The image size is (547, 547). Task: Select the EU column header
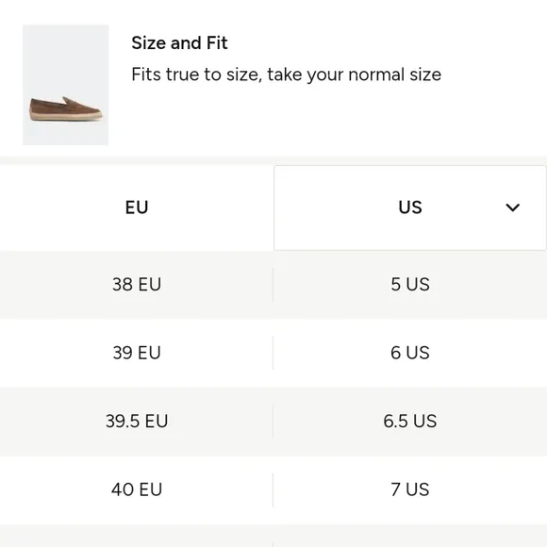(x=137, y=207)
